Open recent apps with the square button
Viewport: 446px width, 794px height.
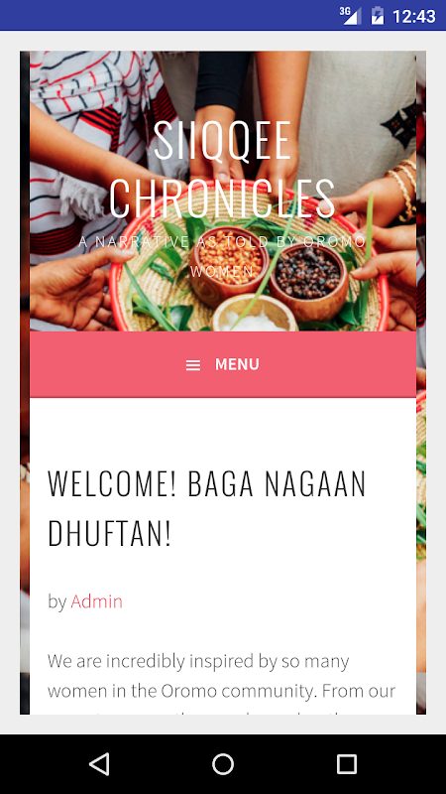[x=347, y=763]
